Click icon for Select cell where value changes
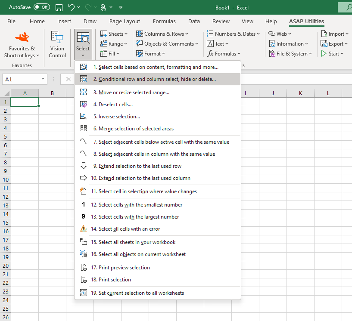The image size is (352, 321). (83, 191)
